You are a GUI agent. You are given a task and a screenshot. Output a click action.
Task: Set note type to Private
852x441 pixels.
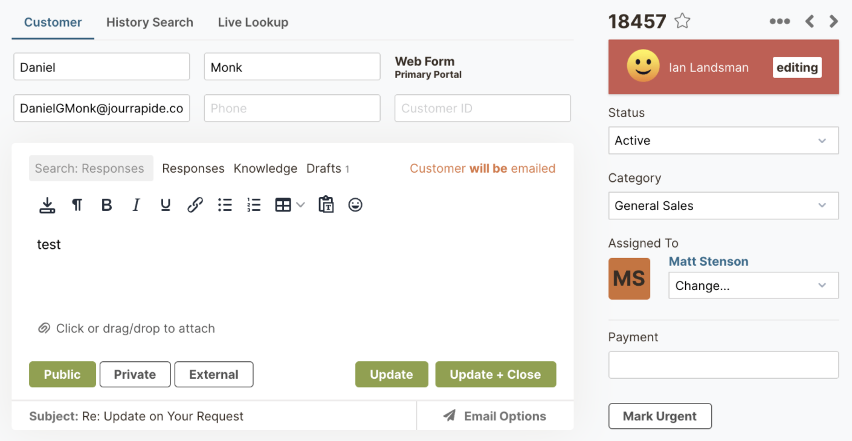point(135,375)
